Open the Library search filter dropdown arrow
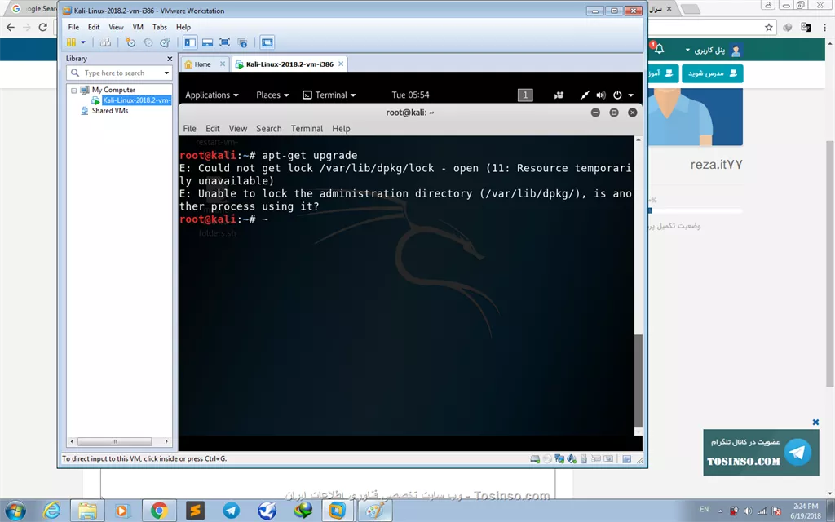 point(166,73)
